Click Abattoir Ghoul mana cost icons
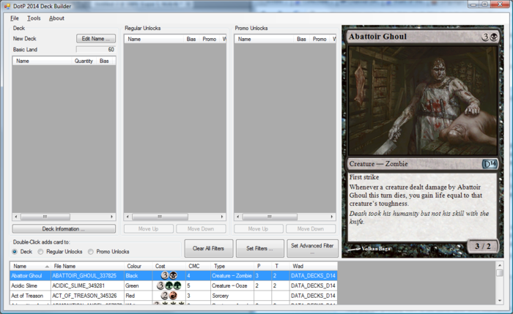This screenshot has height=314, width=513. pyautogui.click(x=169, y=275)
